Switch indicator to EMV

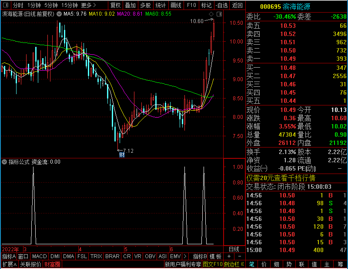click(x=175, y=256)
